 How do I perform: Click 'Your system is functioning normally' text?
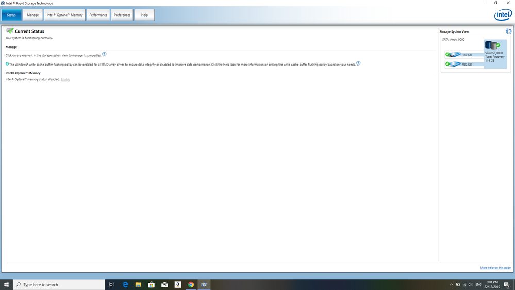click(x=29, y=38)
